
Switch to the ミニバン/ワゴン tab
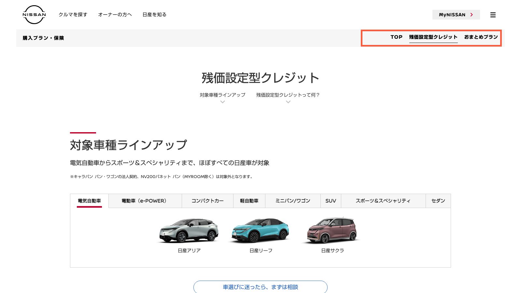[293, 201]
